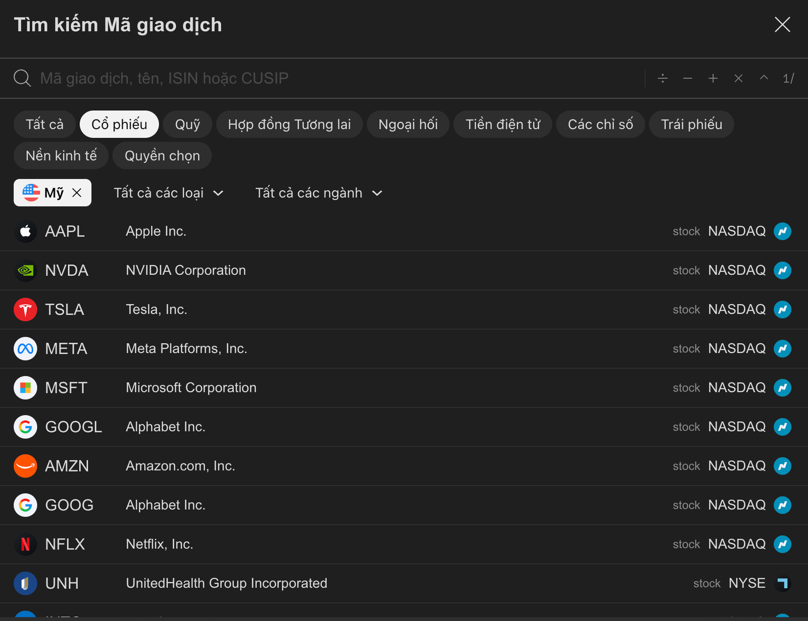Click the Tesla logo icon
The width and height of the screenshot is (808, 621).
[x=25, y=309]
